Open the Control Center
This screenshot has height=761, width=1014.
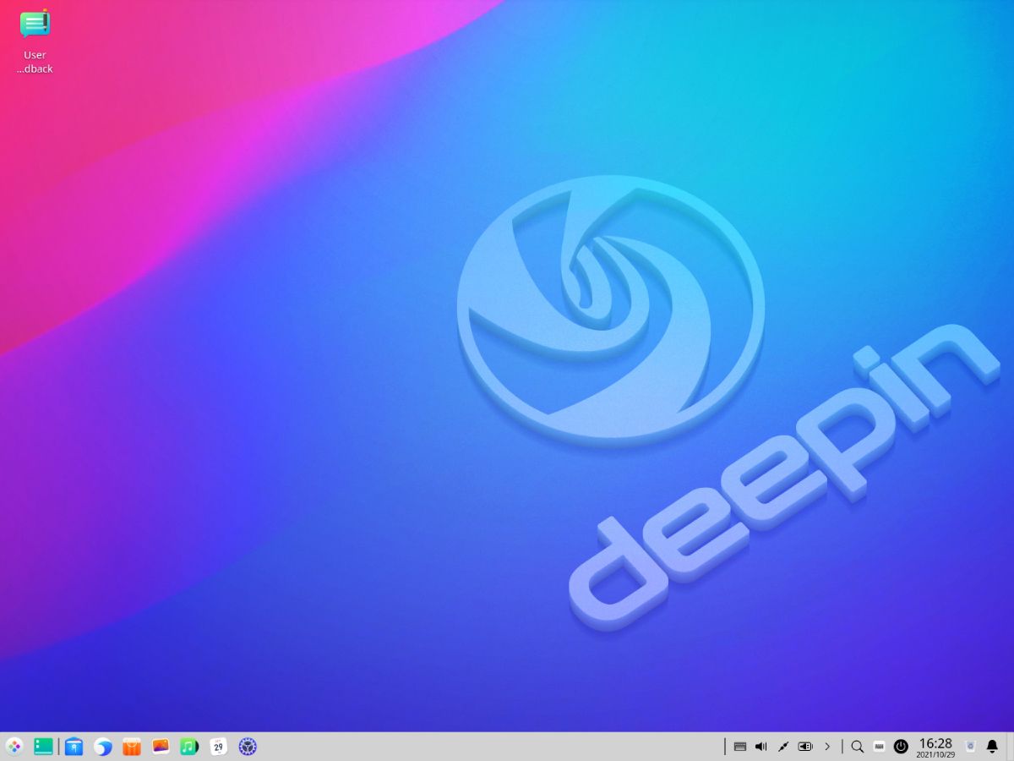click(x=246, y=747)
